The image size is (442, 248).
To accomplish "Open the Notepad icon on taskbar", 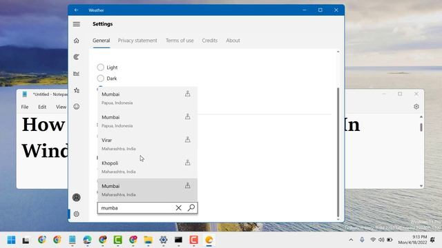I will tap(72, 240).
